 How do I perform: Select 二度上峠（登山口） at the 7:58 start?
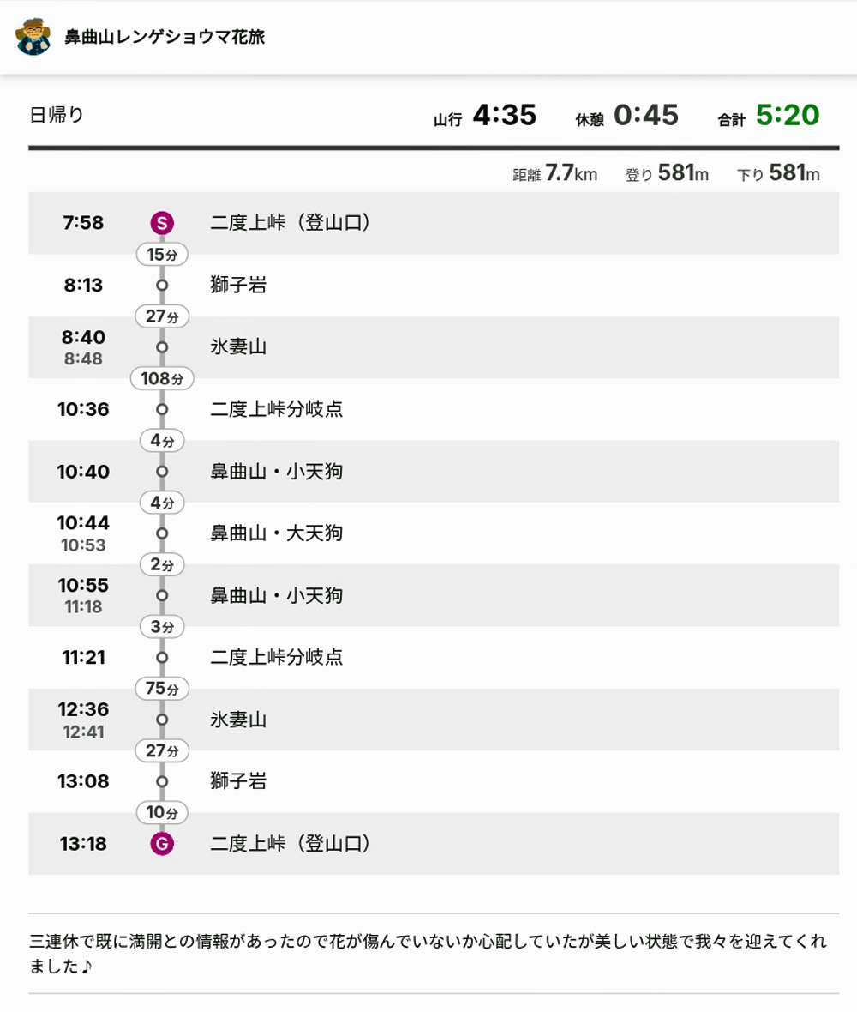tap(291, 223)
